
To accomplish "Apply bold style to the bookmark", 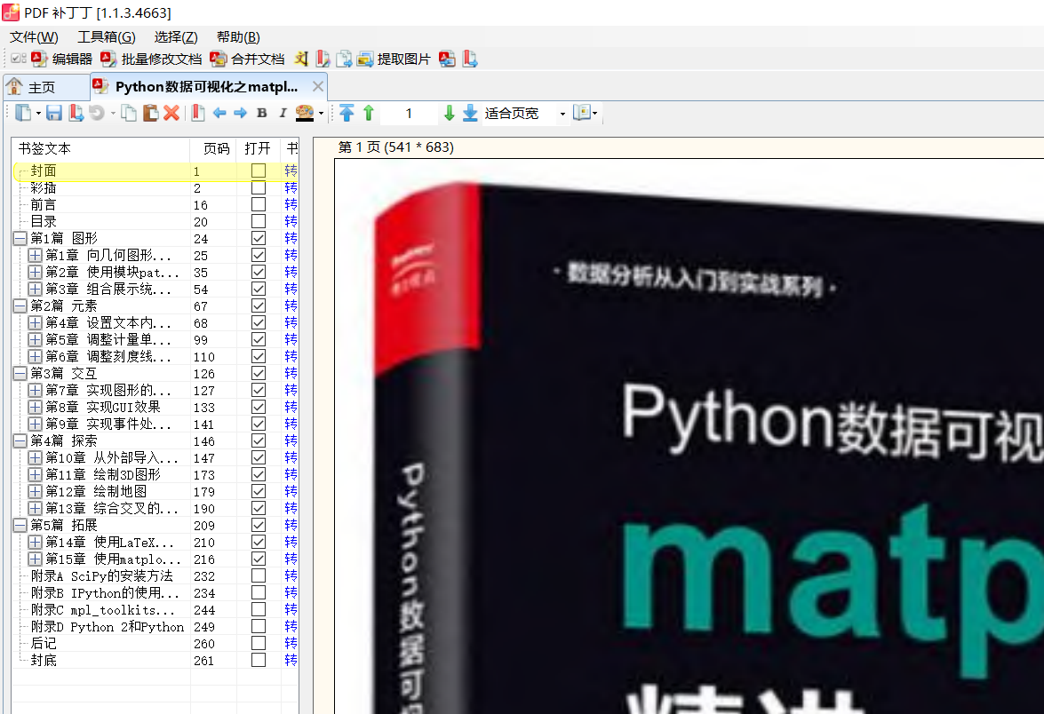I will pyautogui.click(x=261, y=113).
